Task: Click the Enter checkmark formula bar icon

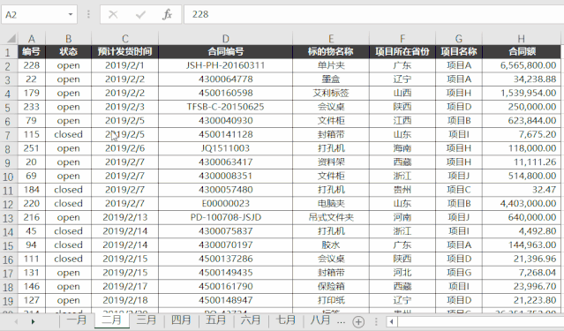Action: pos(140,14)
